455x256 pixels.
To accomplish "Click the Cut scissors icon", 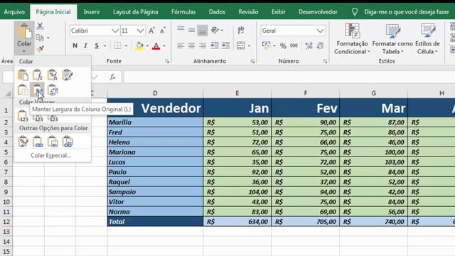I will (40, 26).
